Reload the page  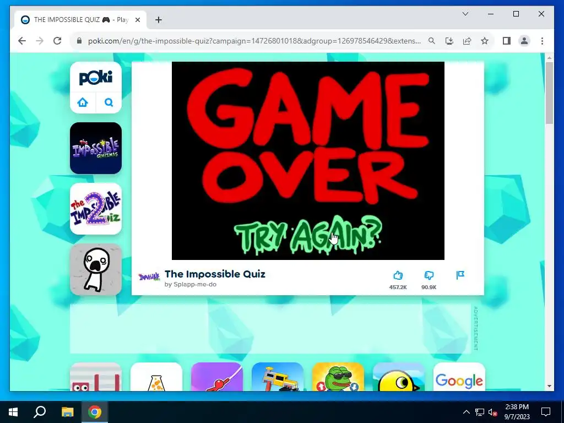pyautogui.click(x=57, y=41)
